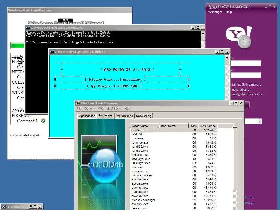
Task: Sort processes by User Name column
Action: (x=174, y=126)
